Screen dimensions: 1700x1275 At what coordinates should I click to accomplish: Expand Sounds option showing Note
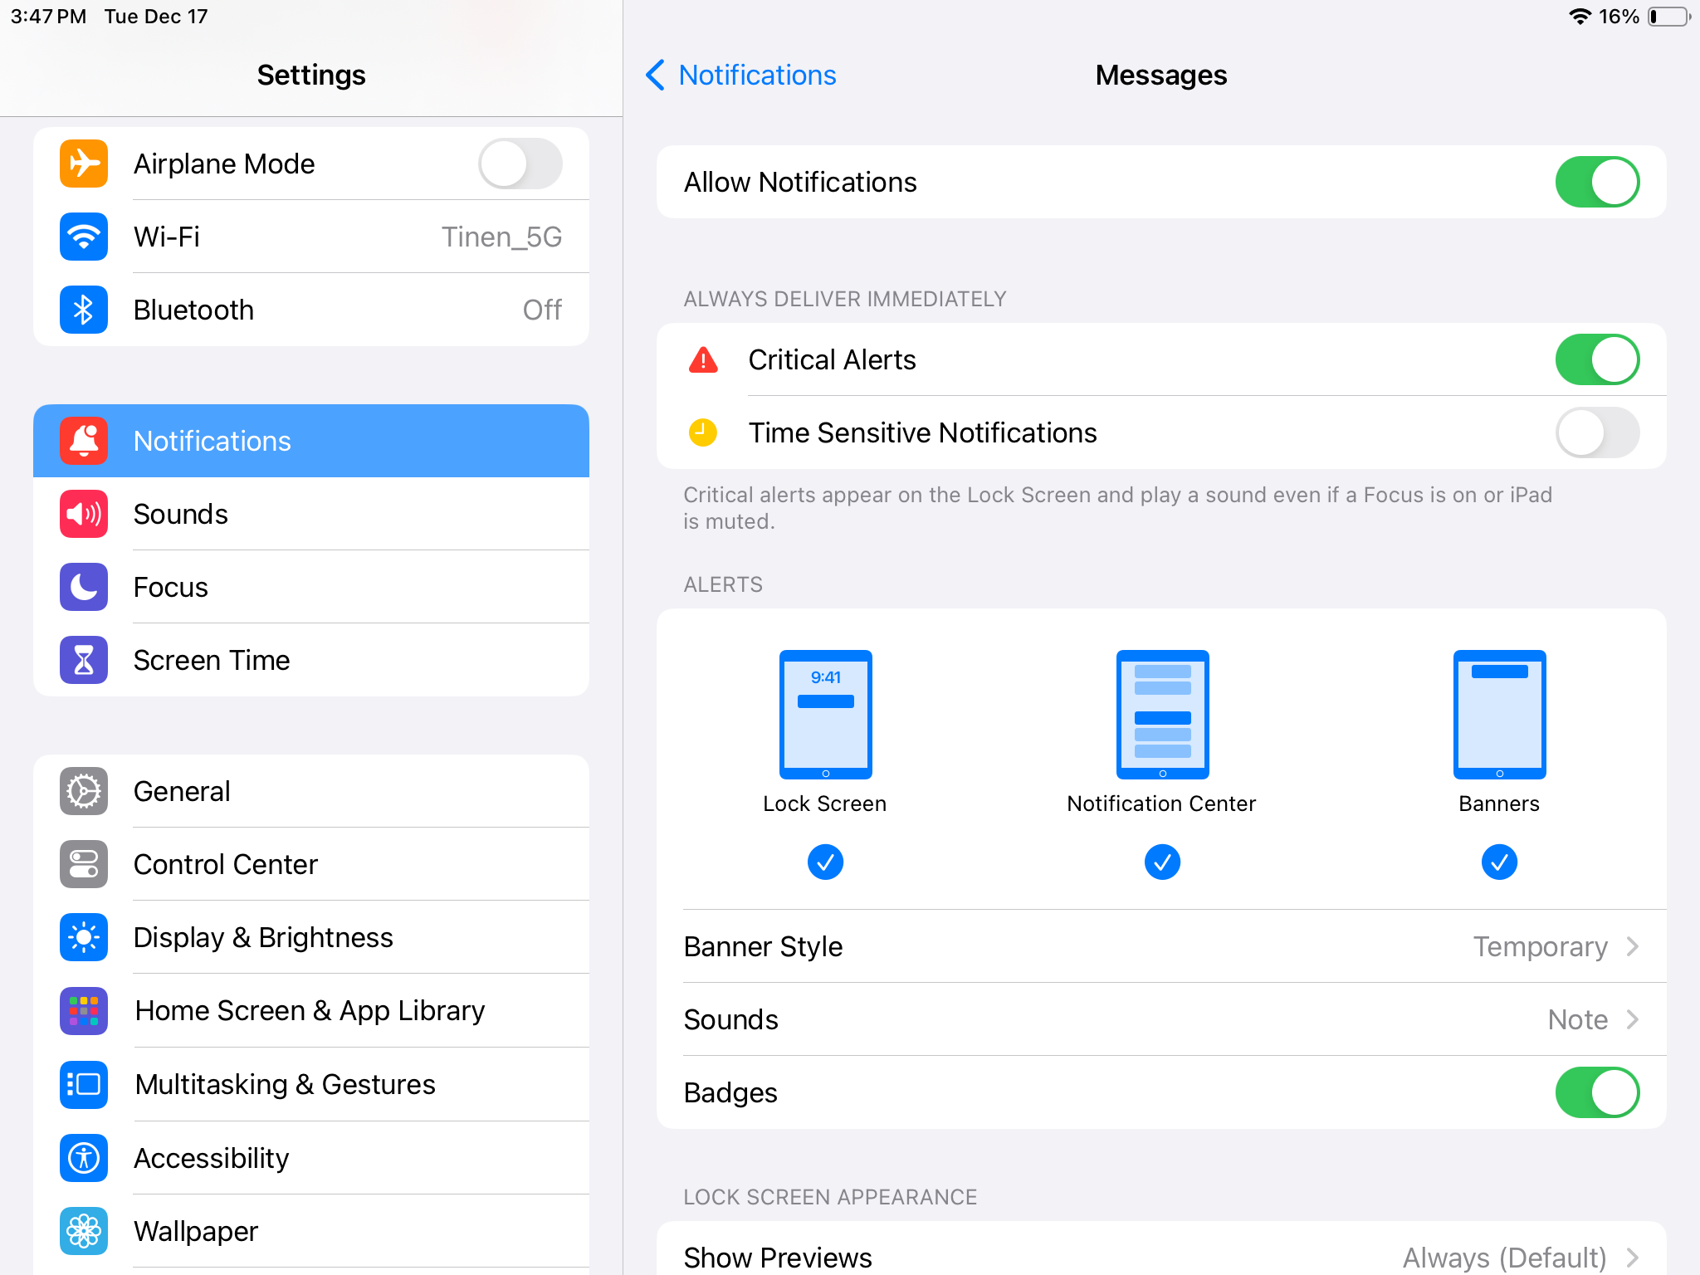pos(1160,1019)
